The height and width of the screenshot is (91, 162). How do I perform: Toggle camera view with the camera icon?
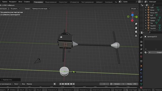[x=136, y=32]
